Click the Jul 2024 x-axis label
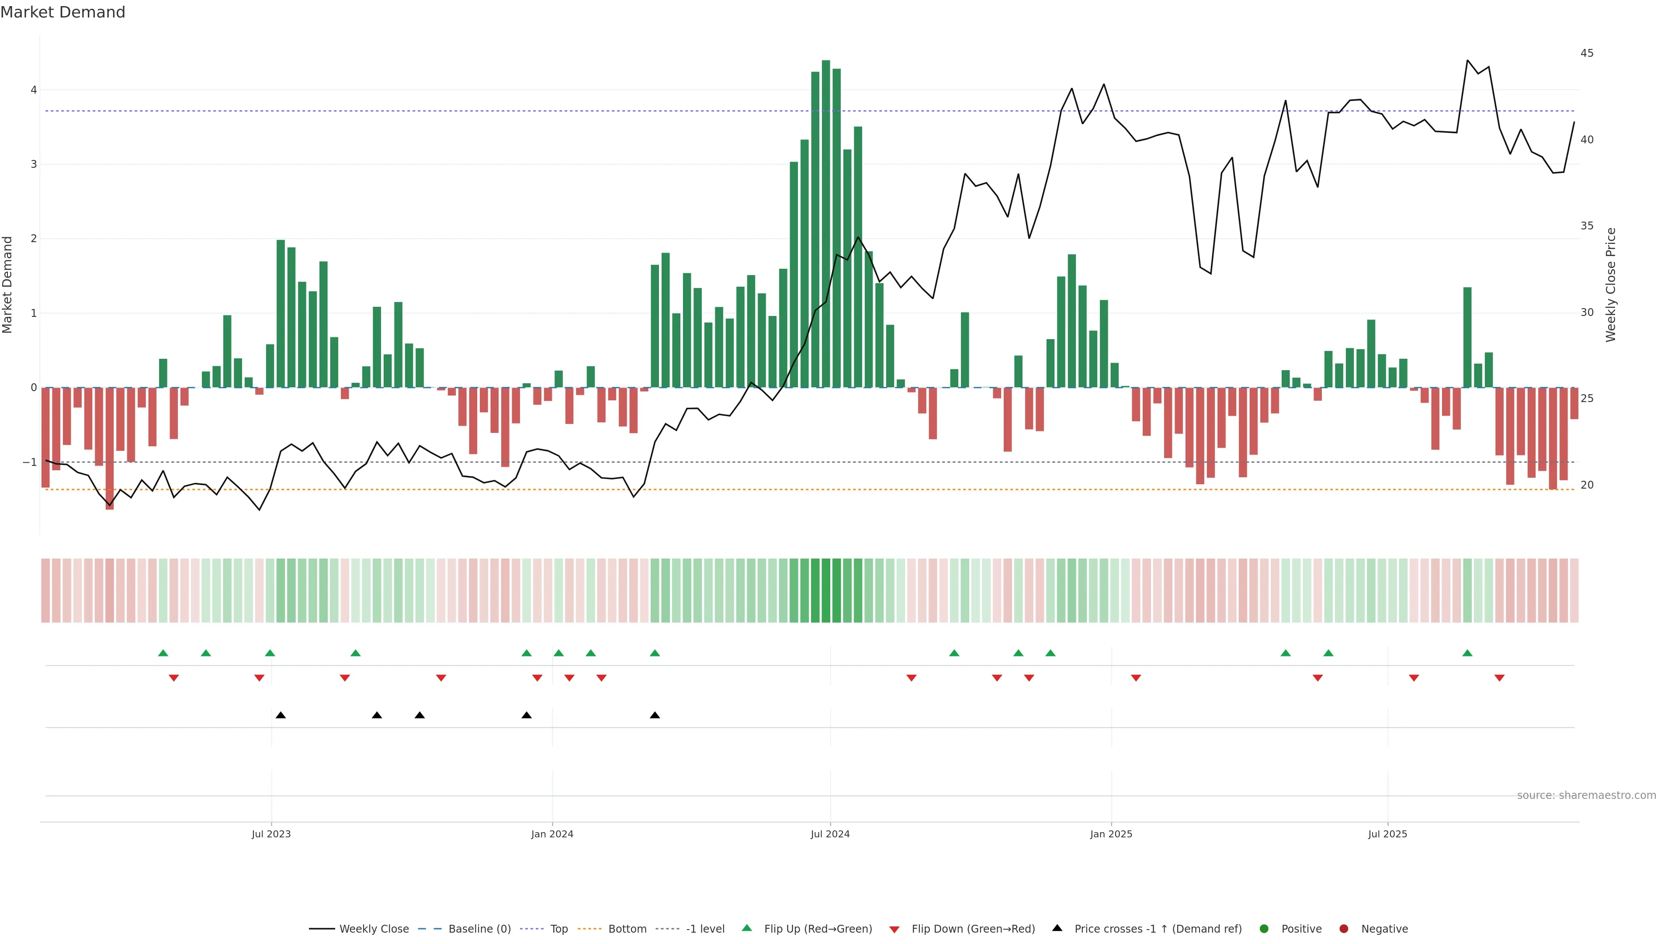Viewport: 1678px width, 944px height. click(830, 834)
